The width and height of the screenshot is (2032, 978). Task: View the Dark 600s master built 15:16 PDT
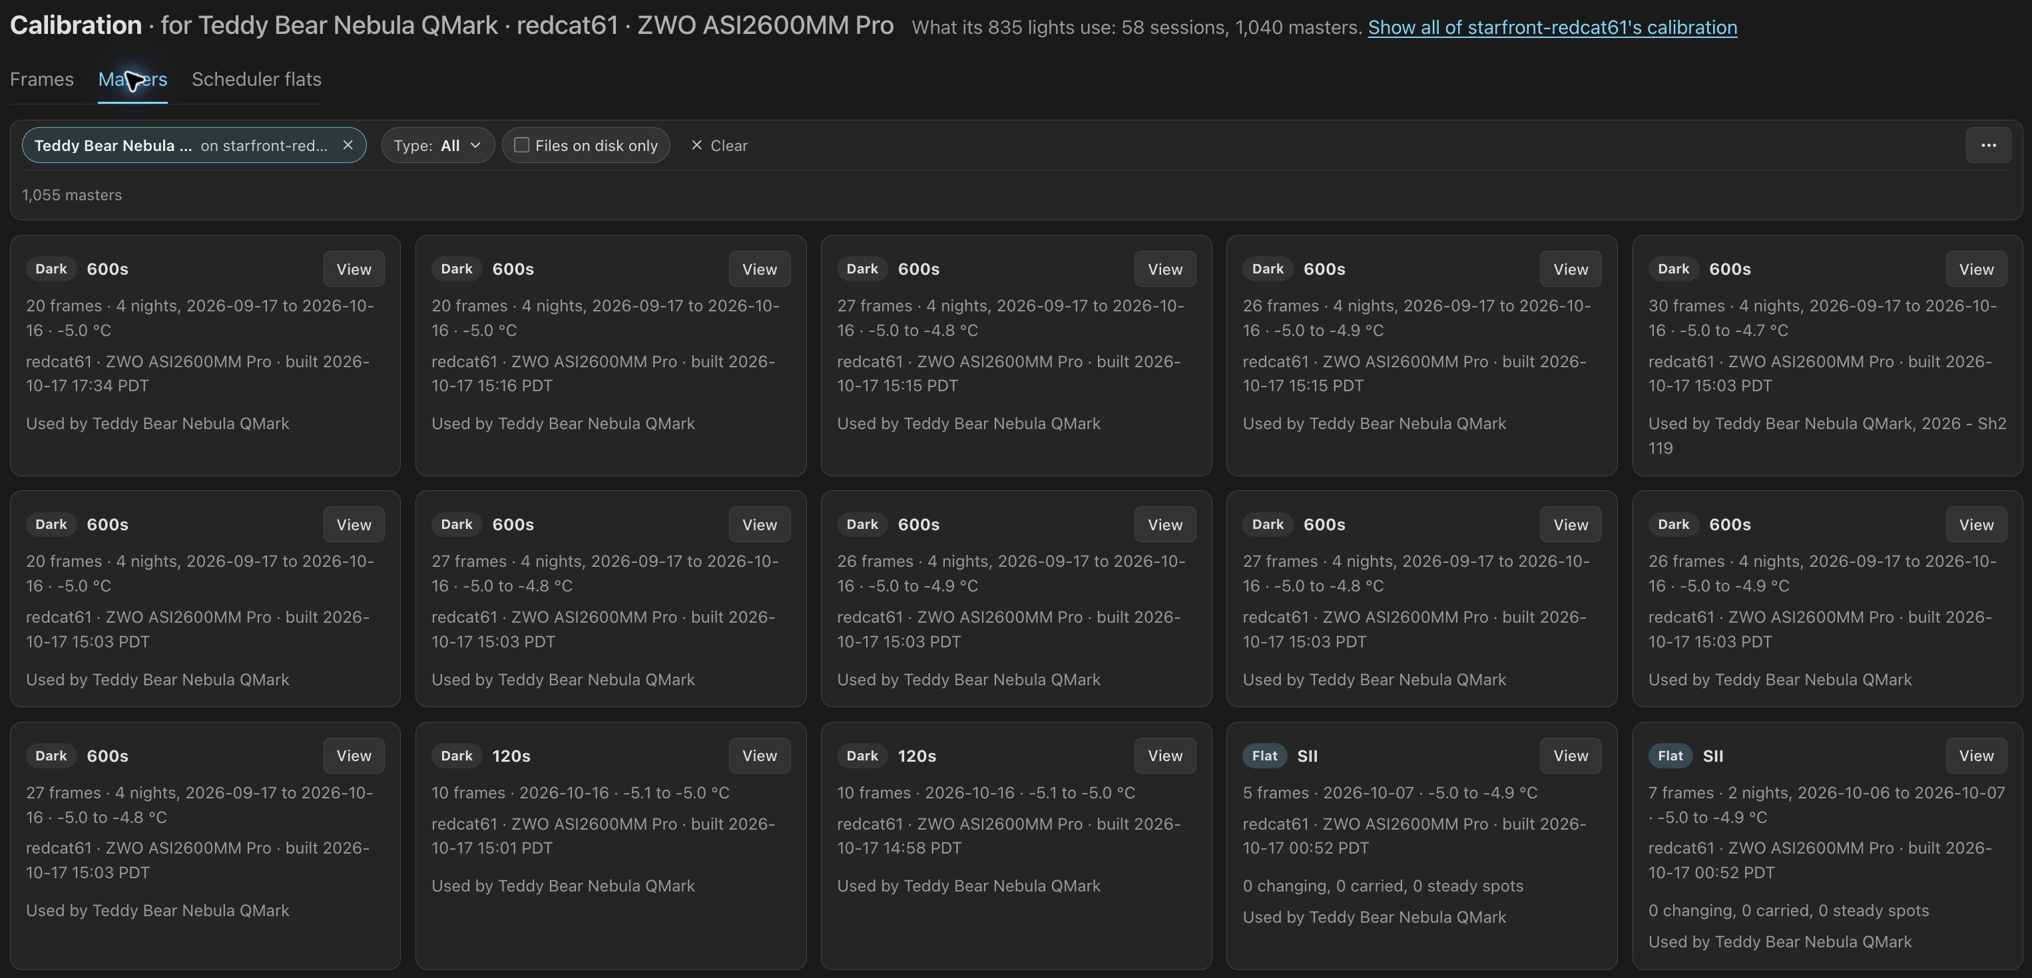pyautogui.click(x=759, y=269)
